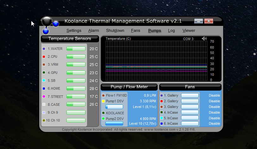Adjust the Pump2 D5V level slider
The image size is (257, 149).
click(114, 123)
